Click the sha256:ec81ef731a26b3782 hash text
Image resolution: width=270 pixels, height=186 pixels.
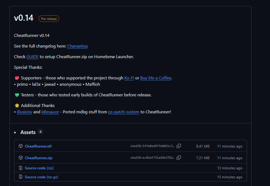[x=153, y=158]
